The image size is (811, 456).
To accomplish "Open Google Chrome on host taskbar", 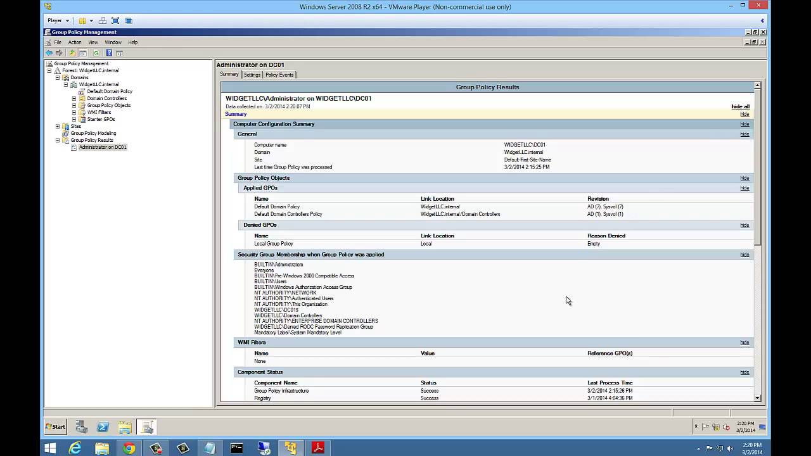I will tap(129, 448).
